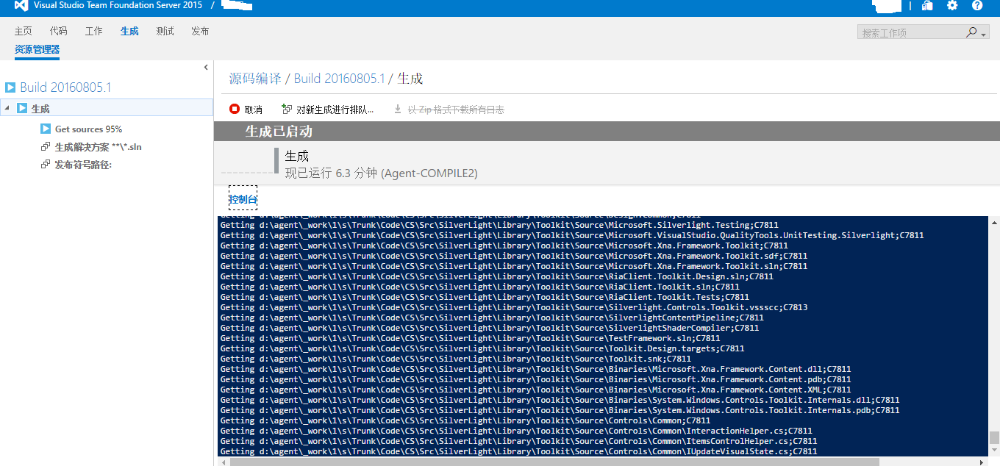1000x466 pixels.
Task: Click the Build 20160805.1 play icon in sidebar
Action: pos(10,87)
